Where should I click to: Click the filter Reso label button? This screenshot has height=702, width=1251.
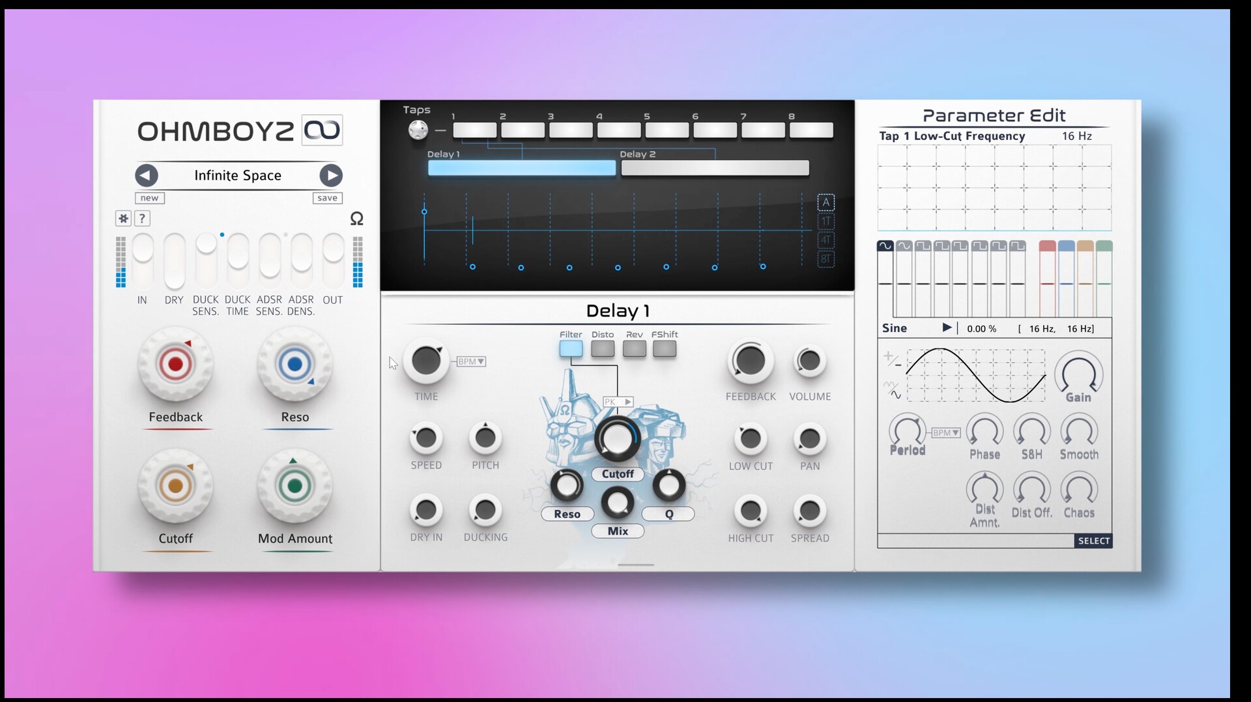(568, 514)
